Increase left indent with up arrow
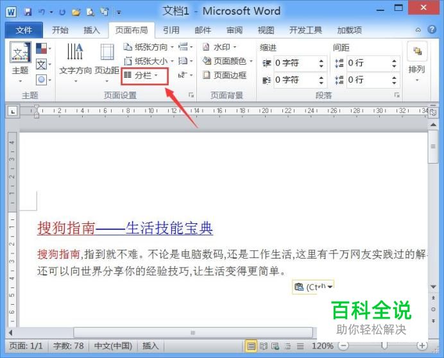Screen dimensions: 444x358 click(x=321, y=60)
